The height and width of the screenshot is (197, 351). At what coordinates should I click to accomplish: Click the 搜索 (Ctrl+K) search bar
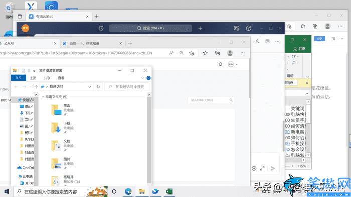[150, 28]
